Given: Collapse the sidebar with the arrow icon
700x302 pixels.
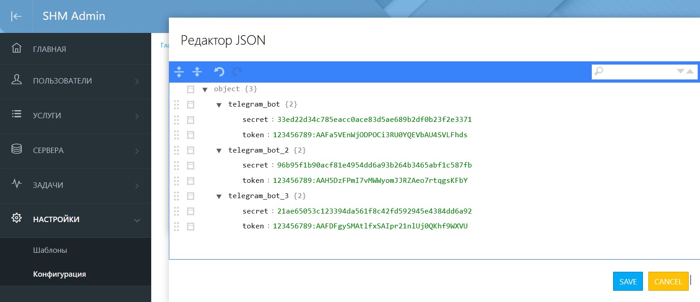Looking at the screenshot, I should coord(16,16).
